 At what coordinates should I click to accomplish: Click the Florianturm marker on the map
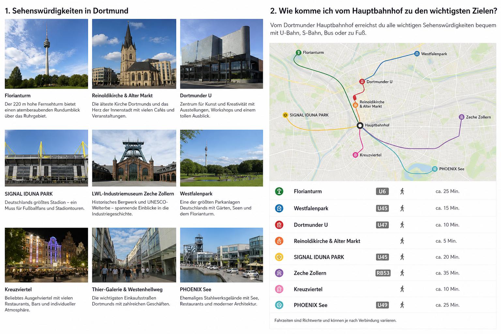[x=298, y=53]
